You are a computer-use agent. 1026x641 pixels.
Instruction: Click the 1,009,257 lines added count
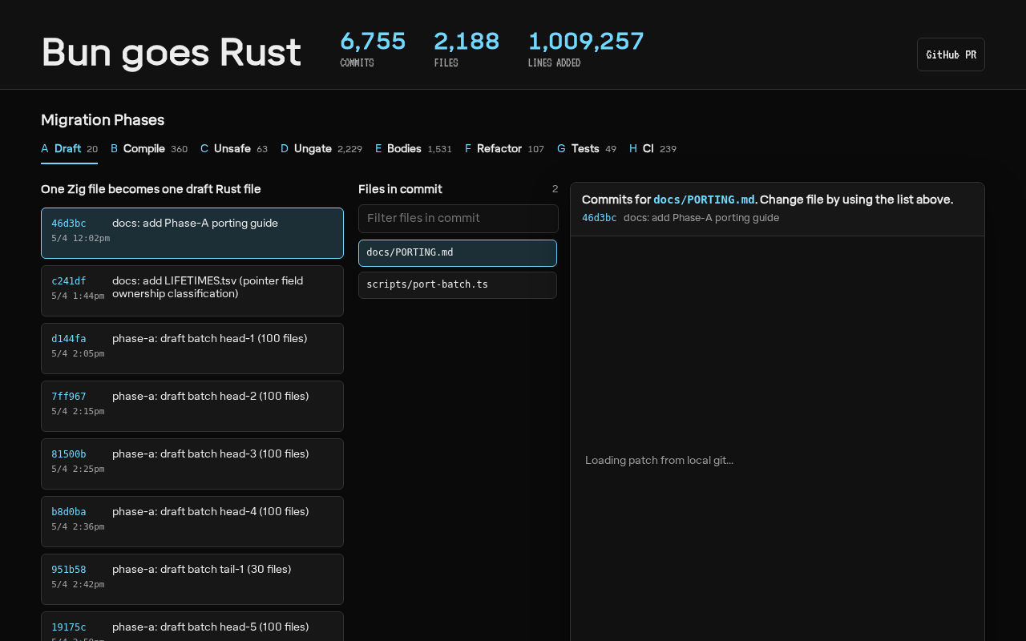coord(586,41)
